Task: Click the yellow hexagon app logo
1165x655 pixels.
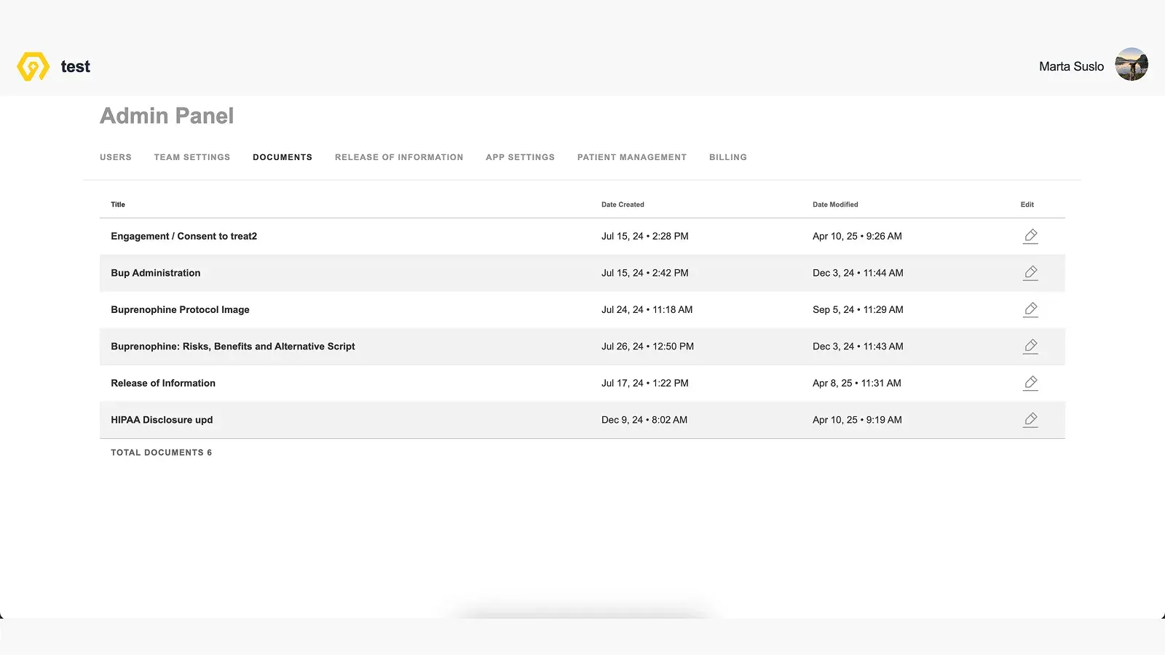Action: [x=33, y=66]
